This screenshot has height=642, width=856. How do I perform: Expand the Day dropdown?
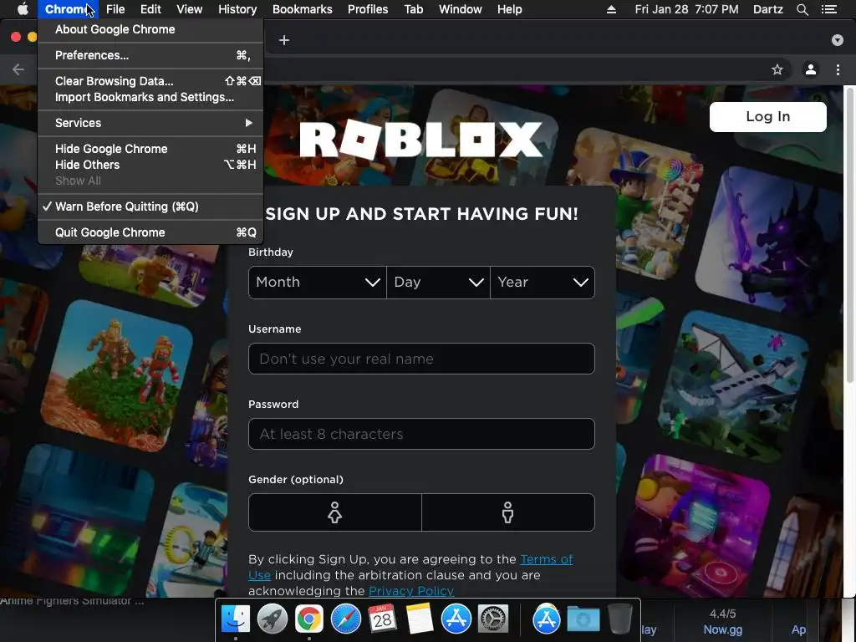[x=438, y=283]
